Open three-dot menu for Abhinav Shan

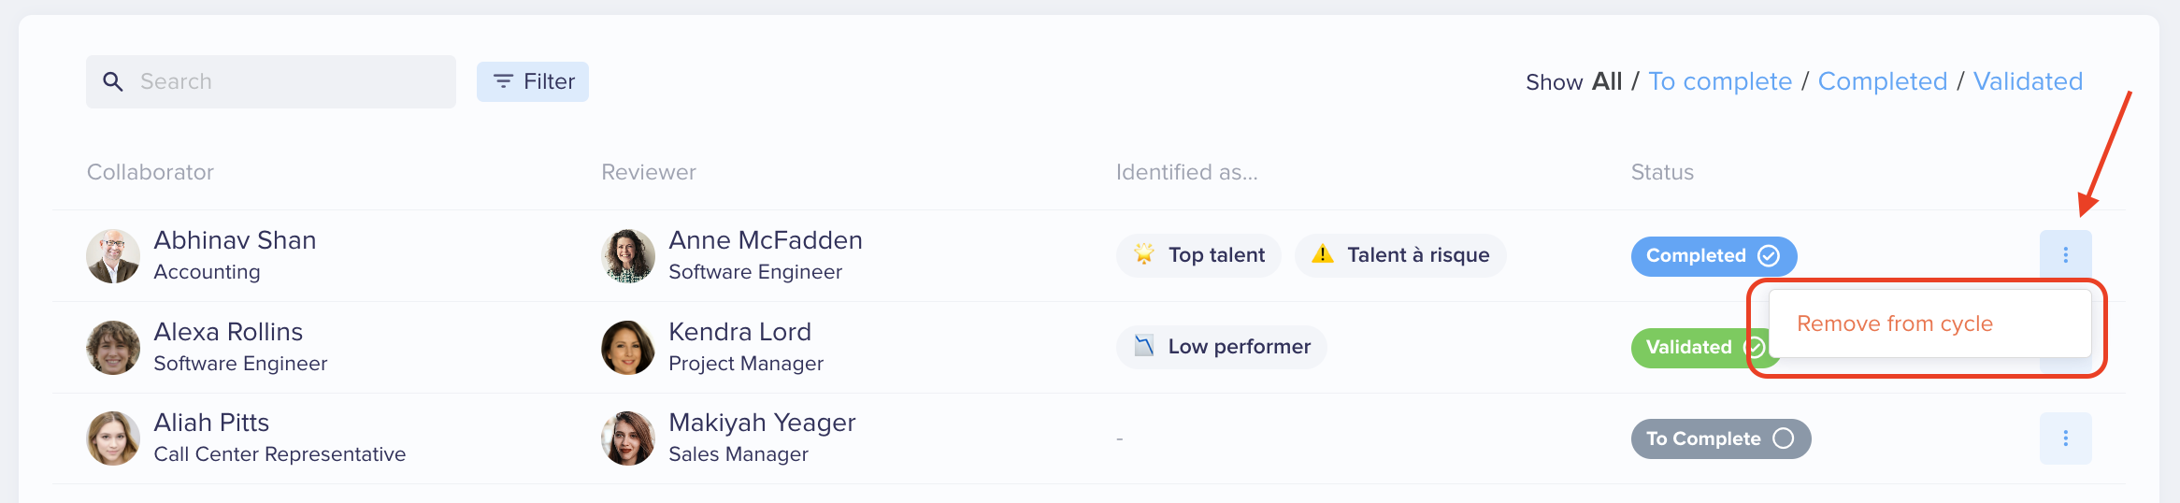(2065, 255)
